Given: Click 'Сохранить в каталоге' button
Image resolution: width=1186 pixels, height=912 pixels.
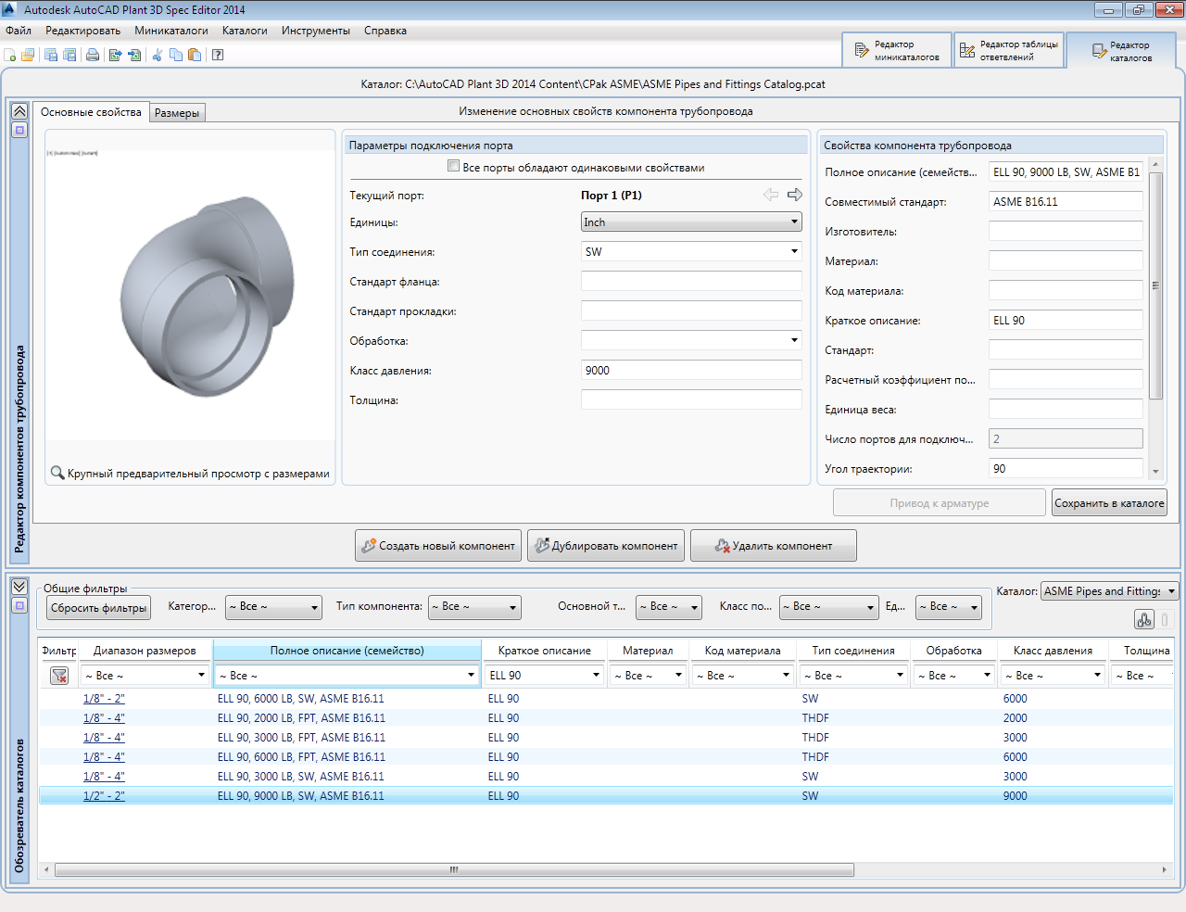Looking at the screenshot, I should click(1109, 503).
